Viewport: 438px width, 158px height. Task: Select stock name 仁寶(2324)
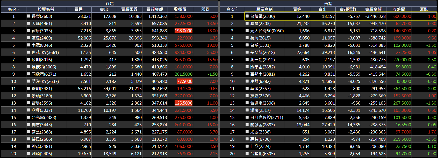[260, 146]
